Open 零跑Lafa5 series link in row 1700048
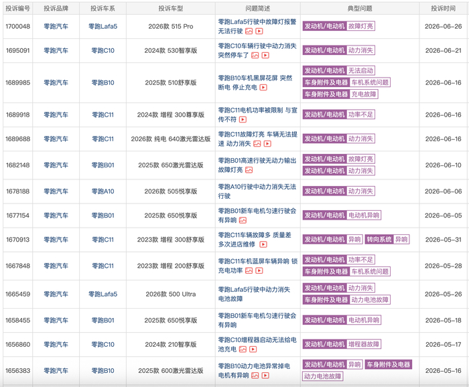 (x=103, y=27)
